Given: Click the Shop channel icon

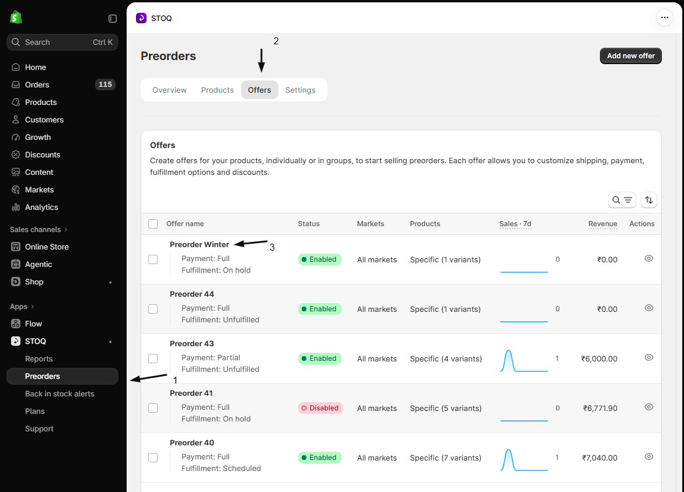Looking at the screenshot, I should click(x=16, y=282).
